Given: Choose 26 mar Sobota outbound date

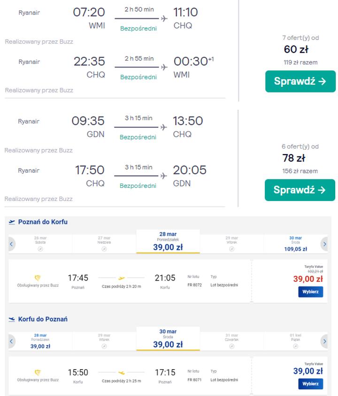Looking at the screenshot, I should click(x=40, y=243).
